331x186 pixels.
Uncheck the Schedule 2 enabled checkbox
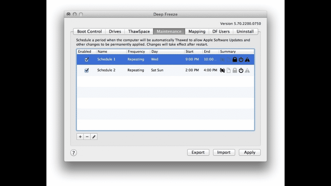pos(86,70)
